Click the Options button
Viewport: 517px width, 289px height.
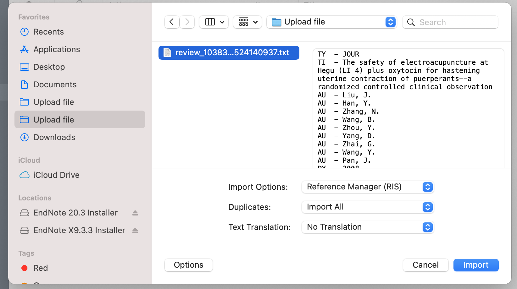(188, 265)
